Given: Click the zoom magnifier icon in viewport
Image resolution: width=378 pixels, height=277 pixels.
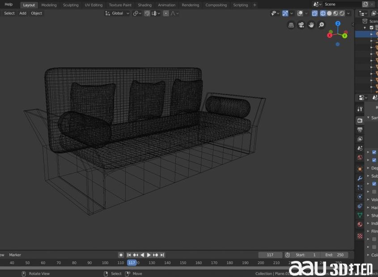Looking at the screenshot, I should pos(321,25).
